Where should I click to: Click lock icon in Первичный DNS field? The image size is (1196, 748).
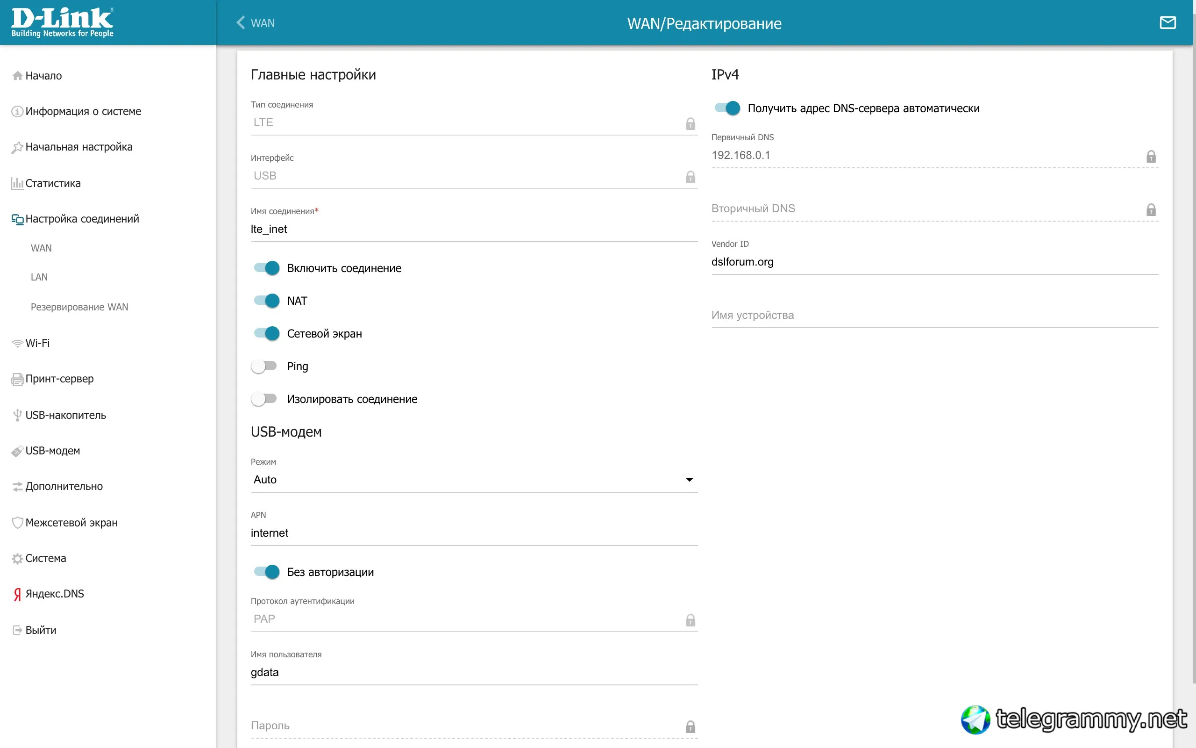point(1151,156)
